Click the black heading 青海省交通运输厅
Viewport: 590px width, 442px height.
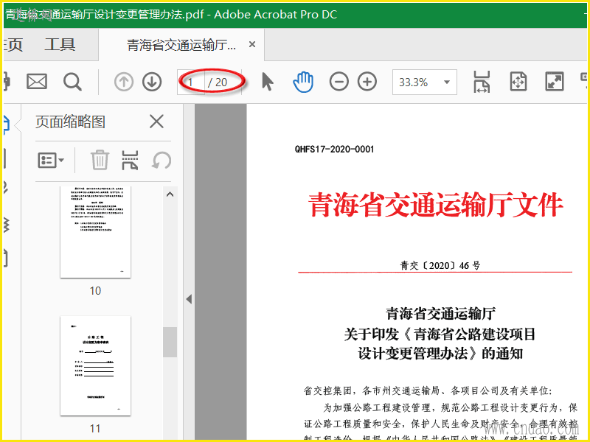[440, 313]
